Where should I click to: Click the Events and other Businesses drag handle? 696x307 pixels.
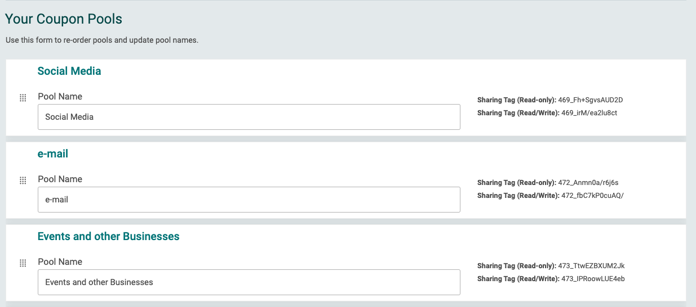(x=23, y=263)
